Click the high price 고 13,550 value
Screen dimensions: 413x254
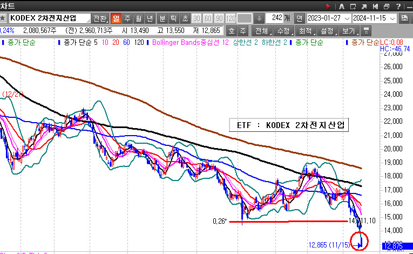171,31
